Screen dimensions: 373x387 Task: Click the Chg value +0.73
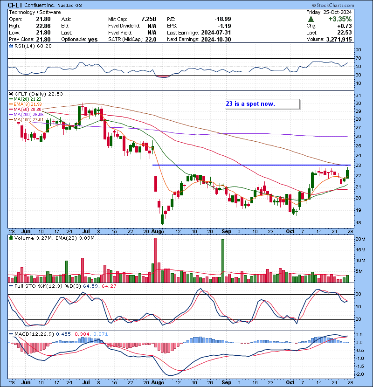tap(345, 26)
